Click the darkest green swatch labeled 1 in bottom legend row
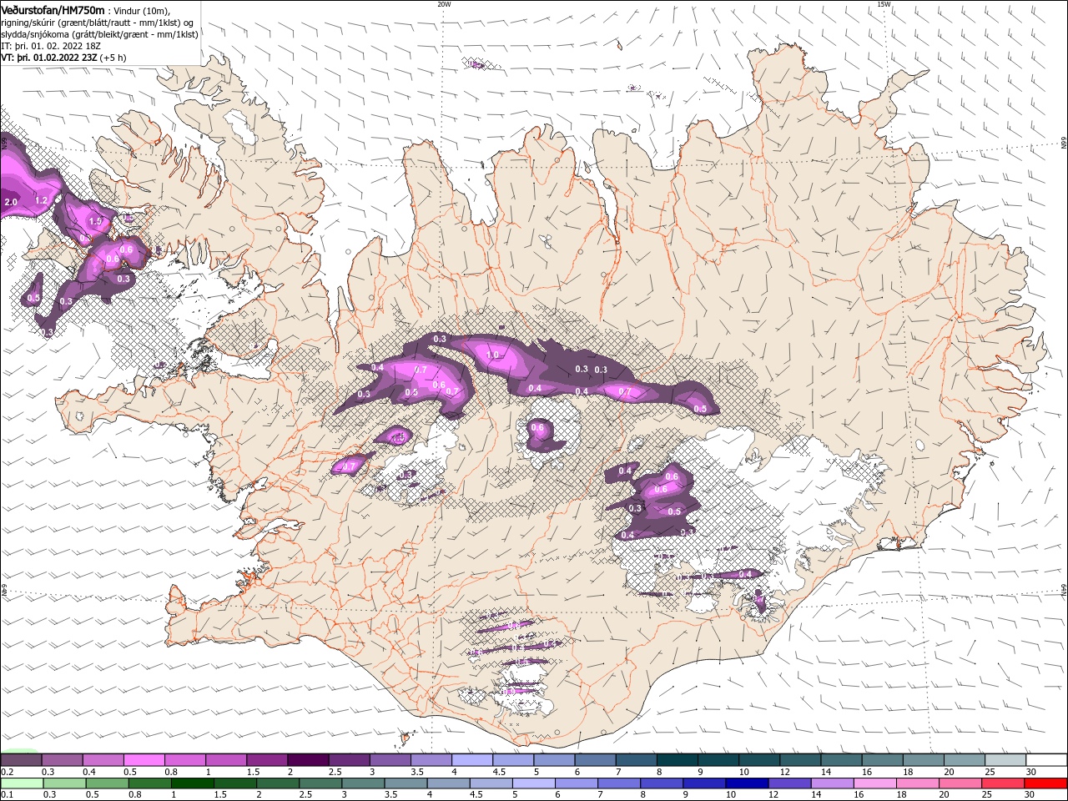Viewport: 1068px width, 801px height. (191, 783)
